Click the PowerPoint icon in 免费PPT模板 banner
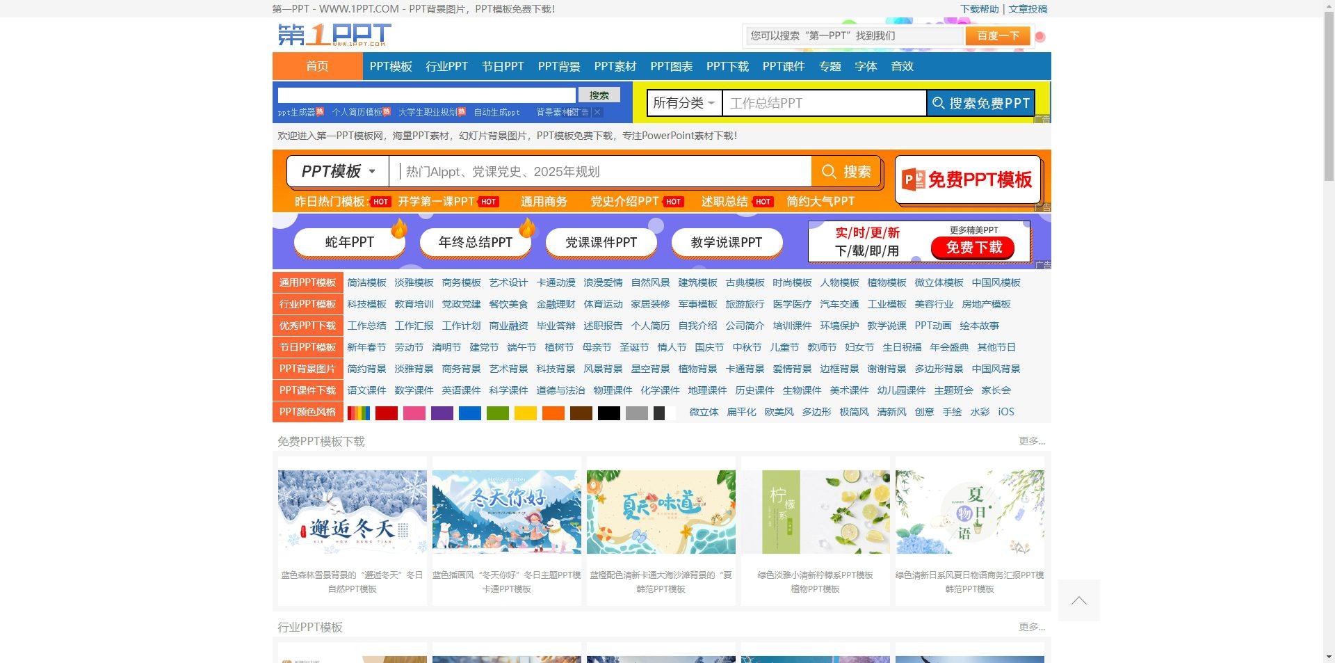Image resolution: width=1335 pixels, height=663 pixels. [x=913, y=179]
